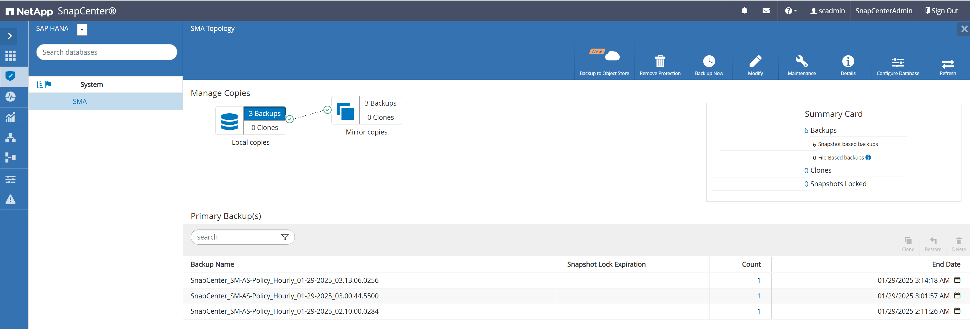Screen dimensions: 970x329
Task: Open Modify pencil tool
Action: coord(755,62)
